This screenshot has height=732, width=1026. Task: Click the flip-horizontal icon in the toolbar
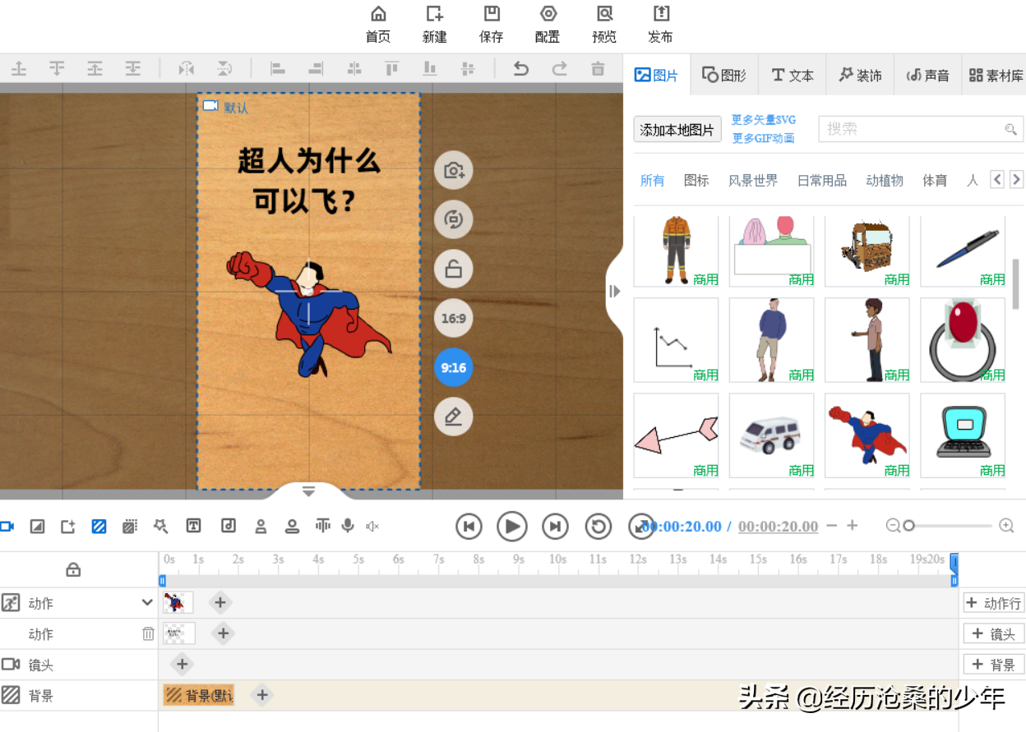(x=186, y=69)
